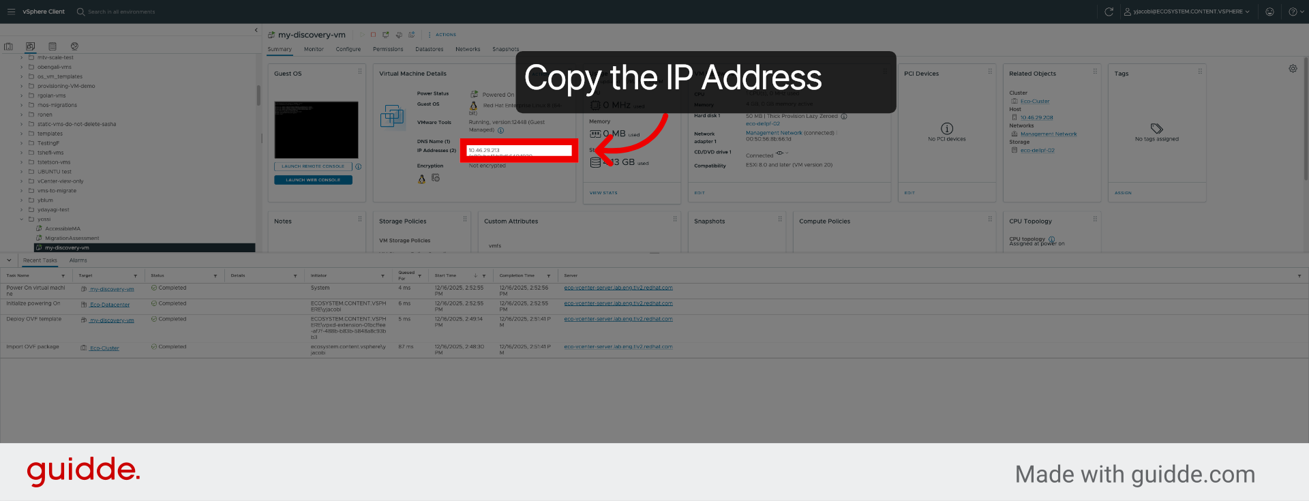Switch to the Permissions tab
The height and width of the screenshot is (501, 1309).
pyautogui.click(x=388, y=49)
